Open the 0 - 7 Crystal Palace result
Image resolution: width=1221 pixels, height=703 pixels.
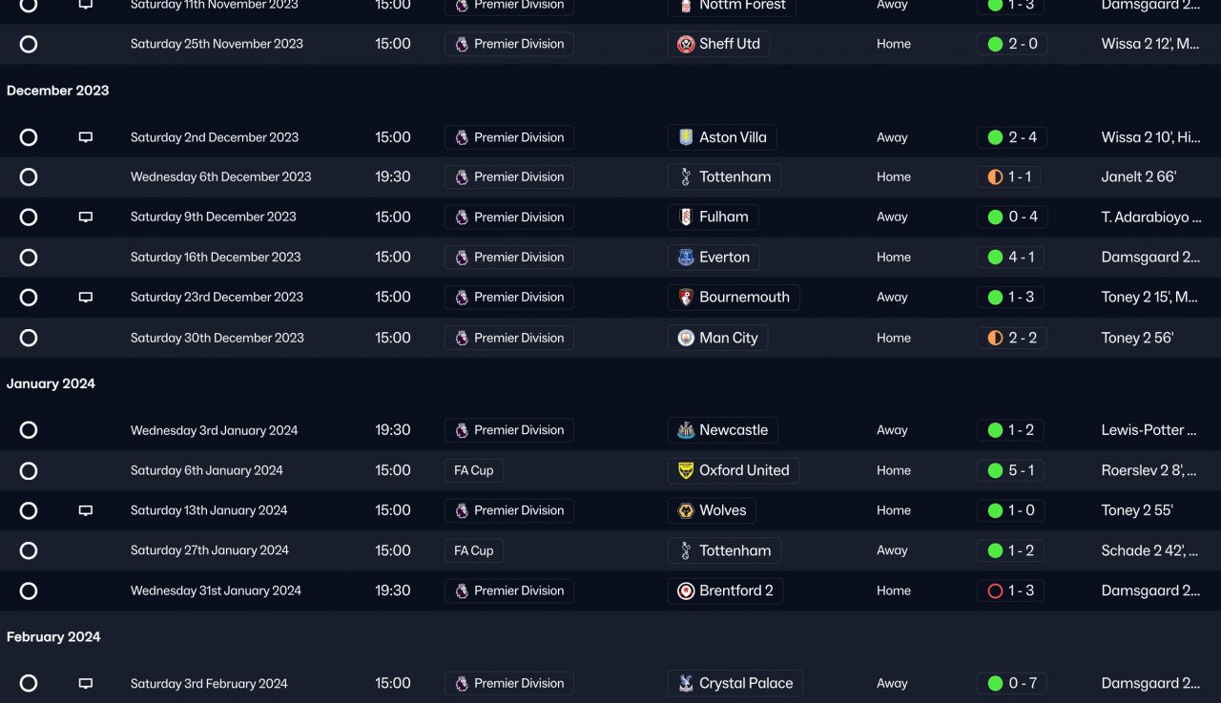click(x=1012, y=684)
